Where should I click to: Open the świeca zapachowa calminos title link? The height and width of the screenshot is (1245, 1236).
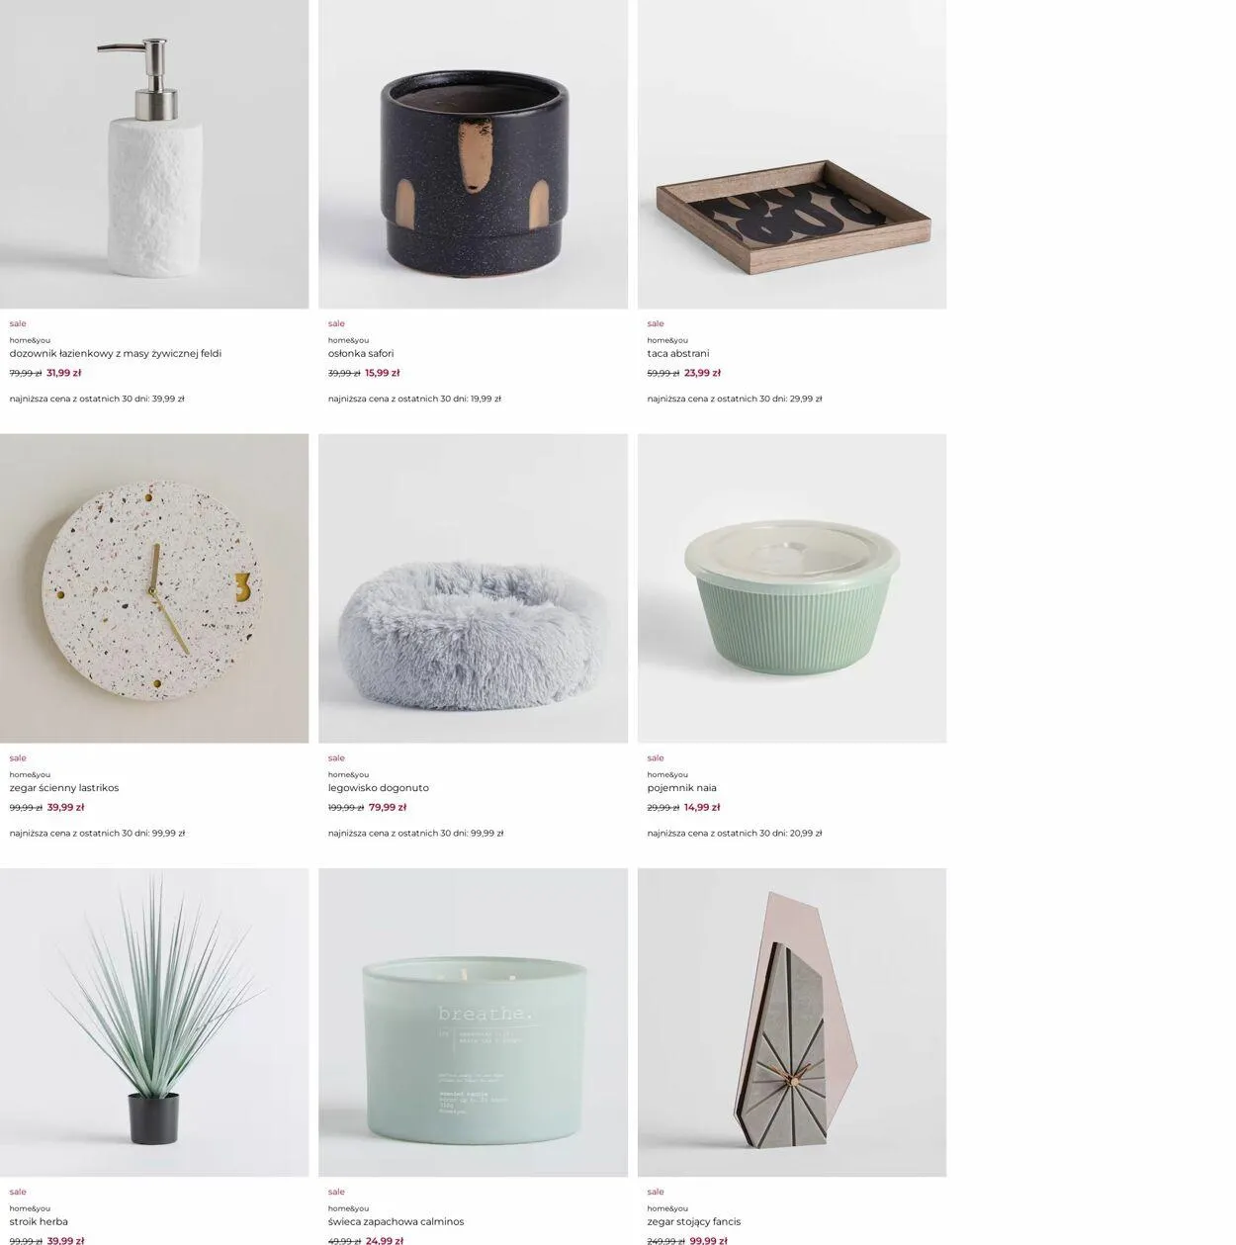[396, 1221]
